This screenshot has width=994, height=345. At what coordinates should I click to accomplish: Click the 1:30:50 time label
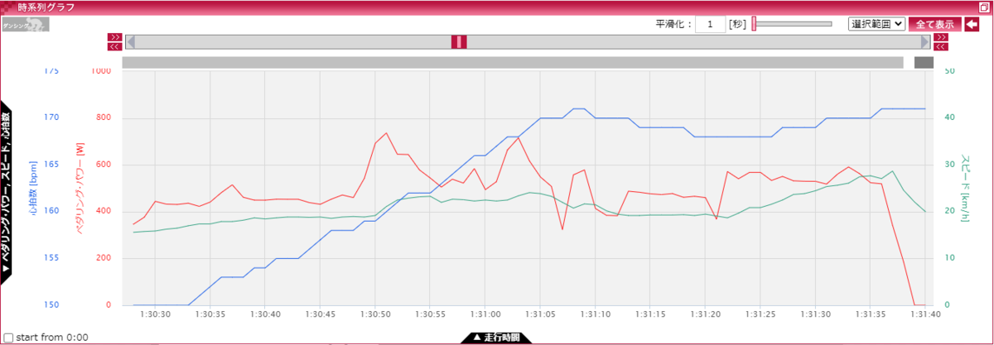coord(374,315)
